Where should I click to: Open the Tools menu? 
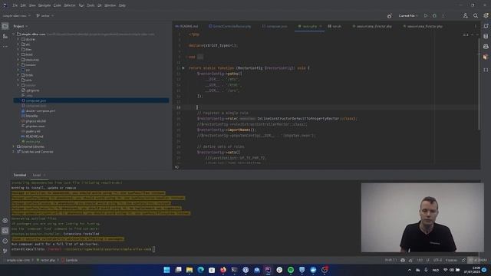tap(91, 5)
